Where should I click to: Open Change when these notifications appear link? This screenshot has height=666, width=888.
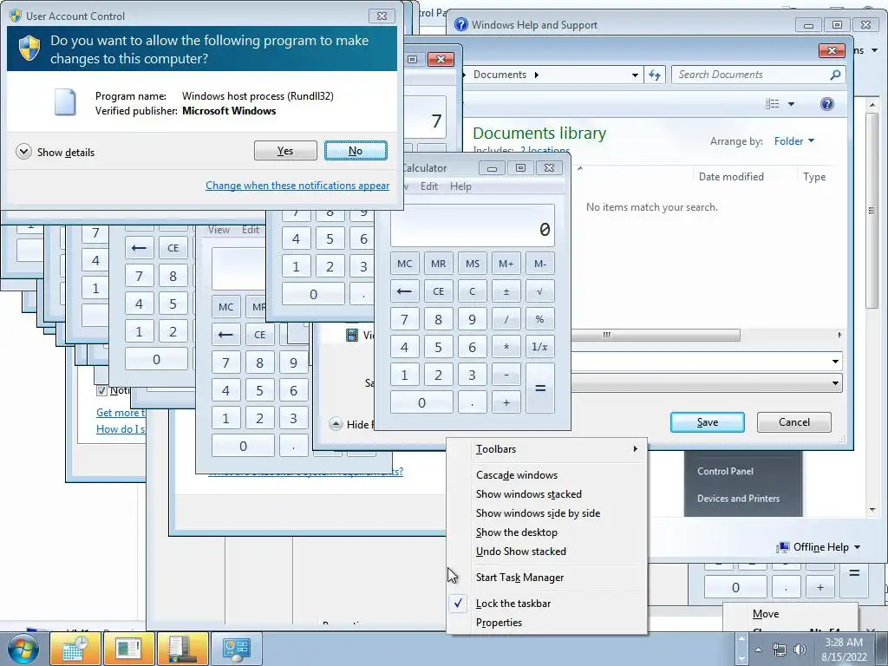click(x=297, y=186)
